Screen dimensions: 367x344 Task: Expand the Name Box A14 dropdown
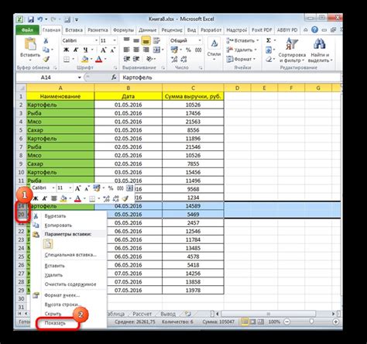point(80,77)
